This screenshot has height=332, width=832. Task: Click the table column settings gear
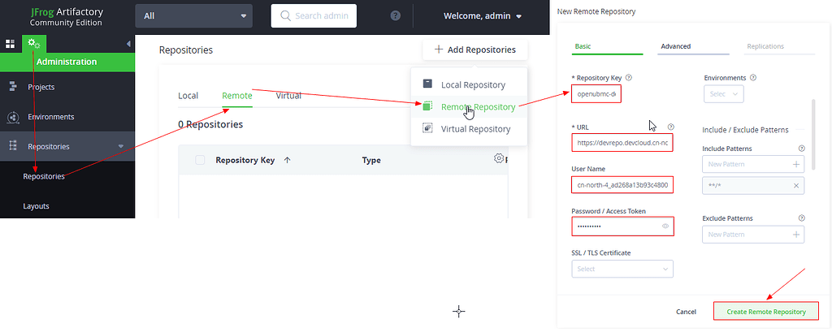coord(499,158)
